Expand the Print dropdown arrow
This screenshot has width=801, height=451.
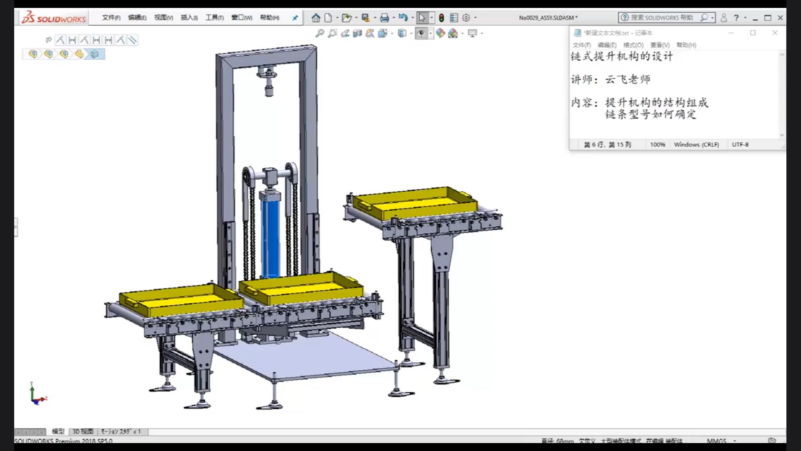(x=393, y=18)
